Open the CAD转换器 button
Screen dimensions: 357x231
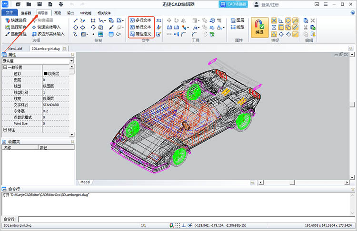[x=233, y=4]
